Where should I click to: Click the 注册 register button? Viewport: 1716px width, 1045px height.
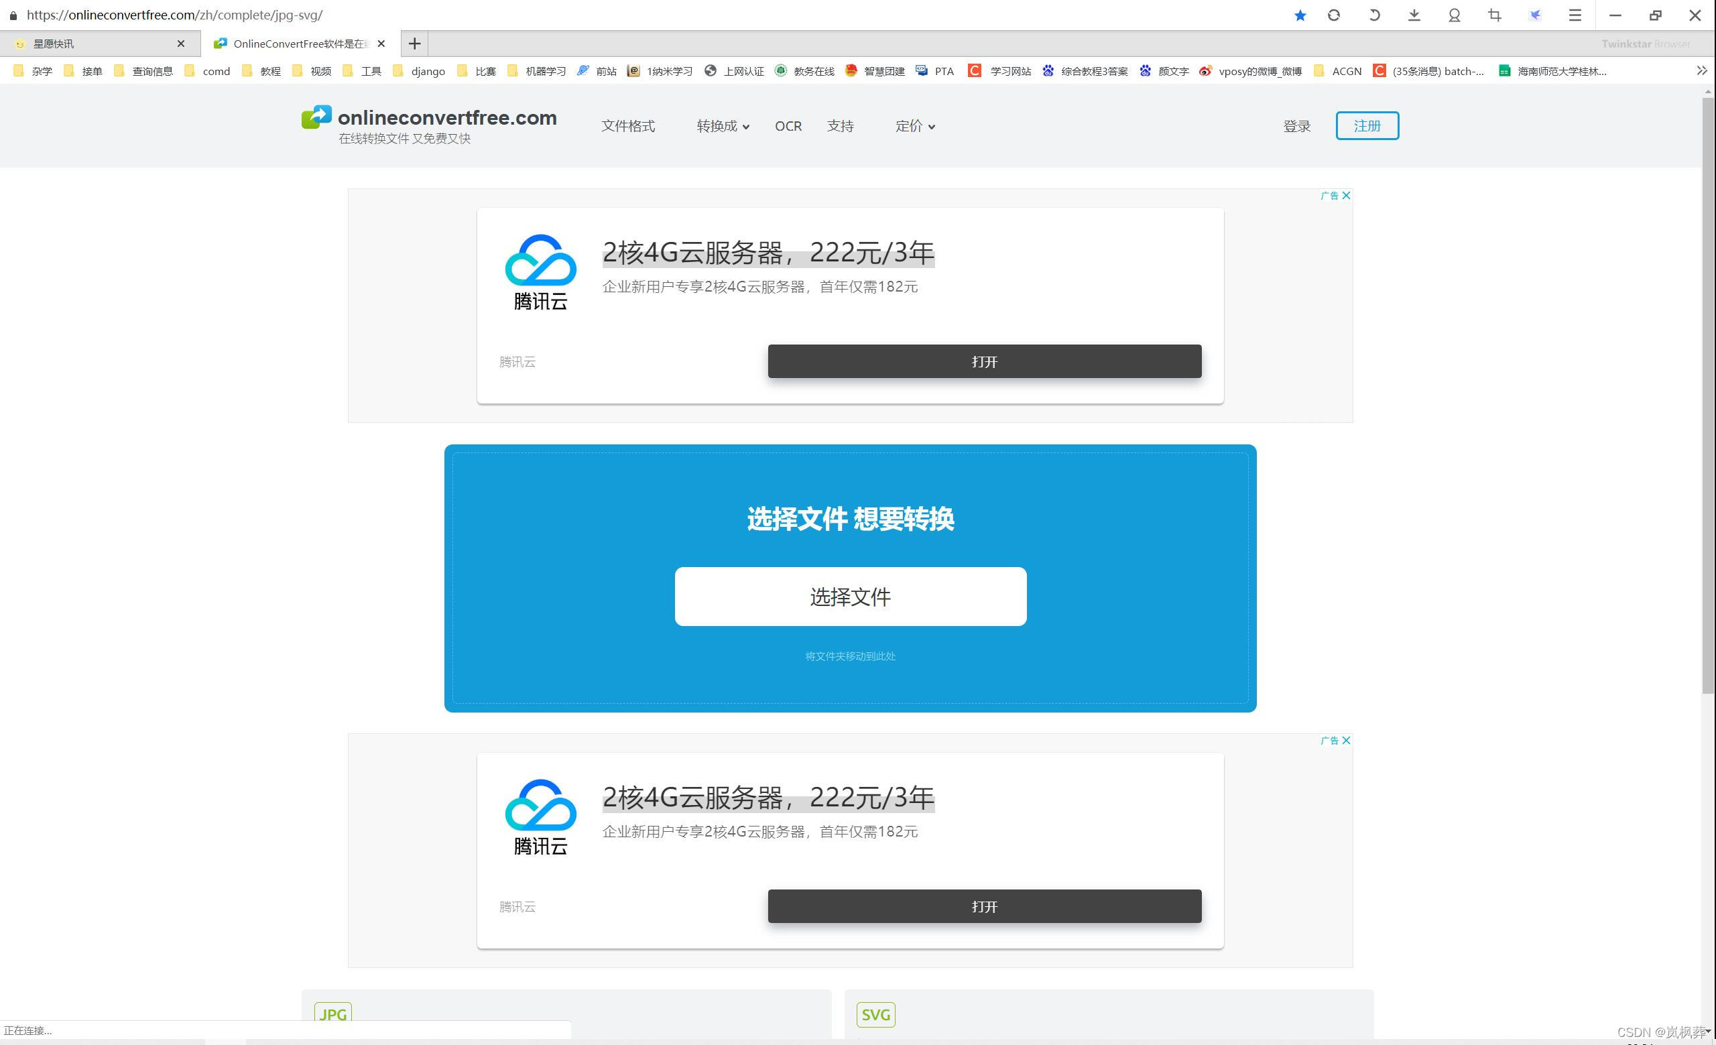click(1366, 126)
